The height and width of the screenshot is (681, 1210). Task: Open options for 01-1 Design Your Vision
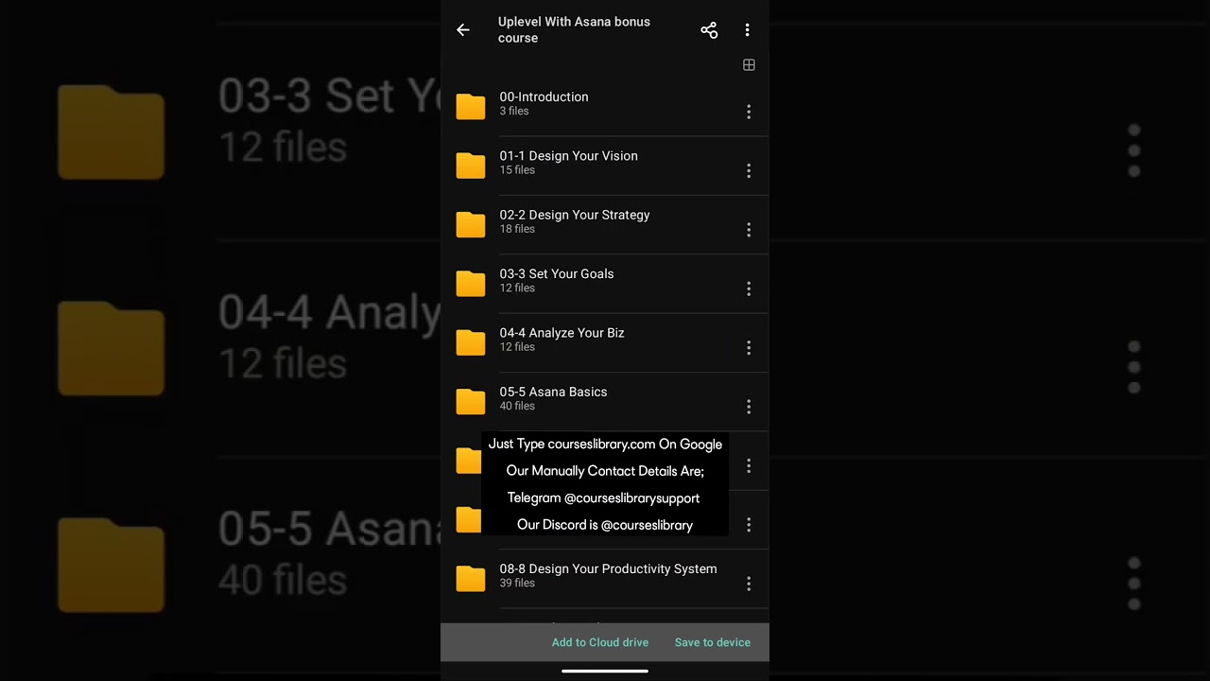[749, 171]
